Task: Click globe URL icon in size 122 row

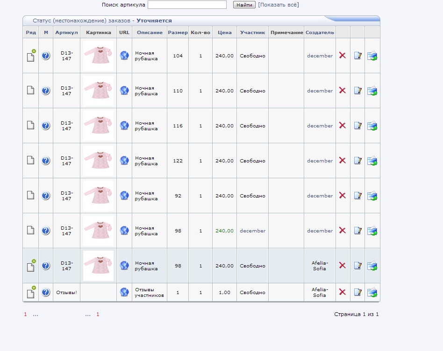Action: pos(124,161)
